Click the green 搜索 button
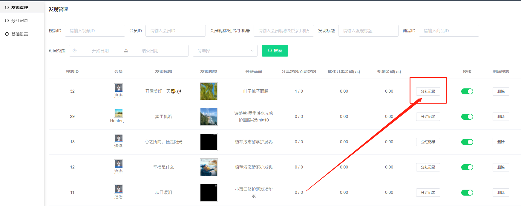 275,51
